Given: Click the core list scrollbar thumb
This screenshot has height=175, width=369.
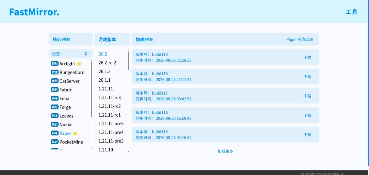Looking at the screenshot, I should 91,90.
